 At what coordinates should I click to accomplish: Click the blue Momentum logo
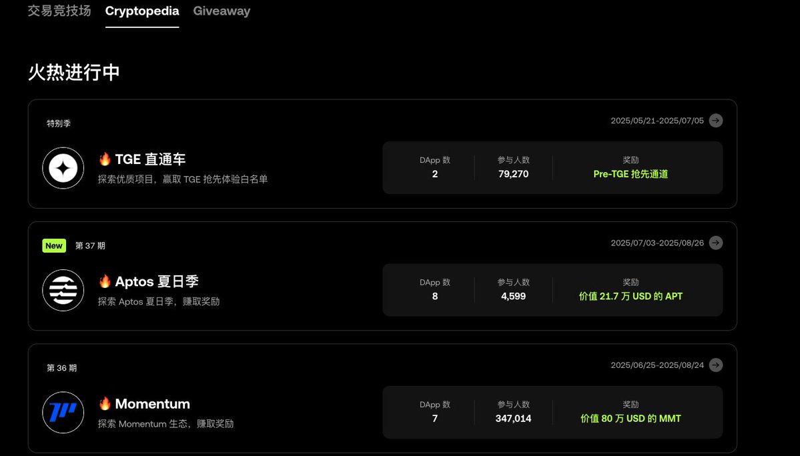click(x=63, y=413)
